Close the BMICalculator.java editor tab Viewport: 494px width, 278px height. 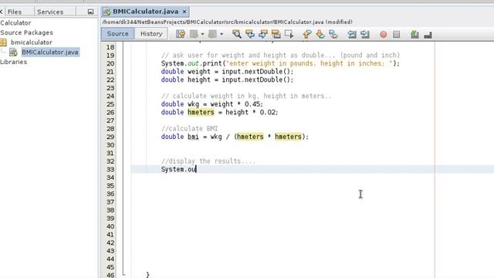tap(184, 12)
